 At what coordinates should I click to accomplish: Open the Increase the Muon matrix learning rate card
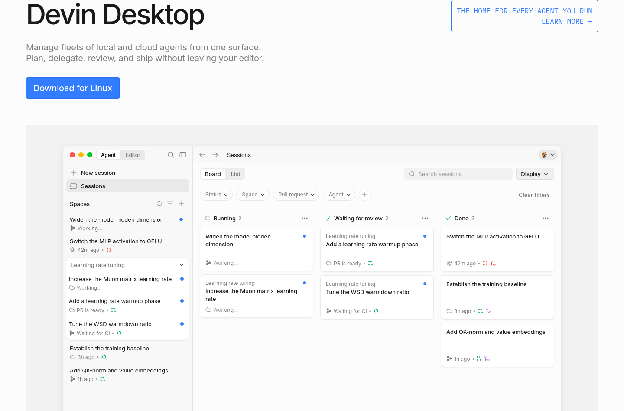click(257, 296)
